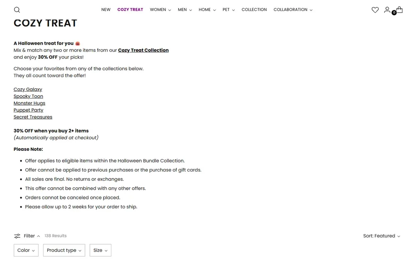Expand the WOMEN menu chevron
The height and width of the screenshot is (259, 414).
[169, 10]
